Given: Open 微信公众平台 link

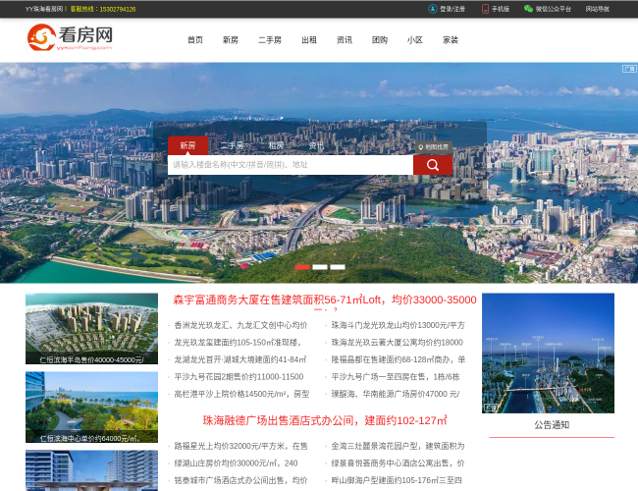Looking at the screenshot, I should [553, 9].
